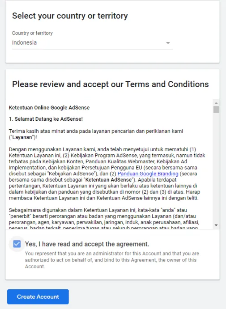Click the 'Ketentuan Online Google AdSense' heading
The height and width of the screenshot is (309, 226).
49,108
